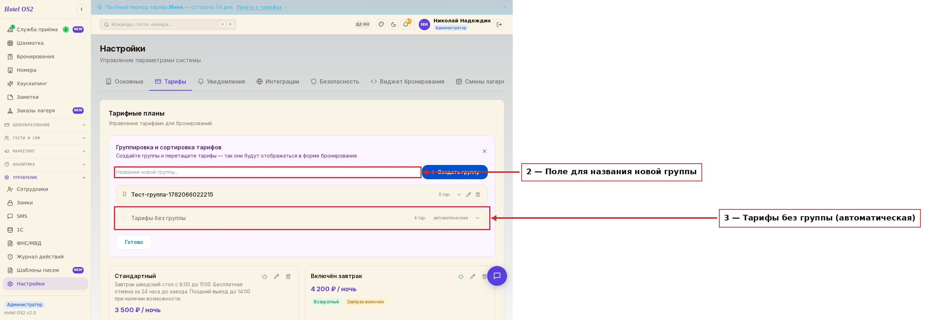Open Хаускипинг section
Image resolution: width=929 pixels, height=320 pixels.
[x=45, y=84]
